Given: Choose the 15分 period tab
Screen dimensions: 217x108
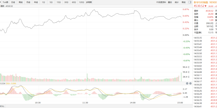Looking at the screenshot, I should (x=59, y=2).
